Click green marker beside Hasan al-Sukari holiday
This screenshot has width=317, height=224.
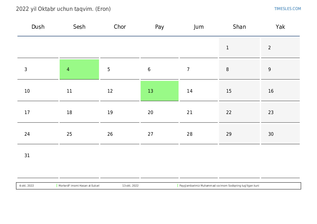click(x=57, y=186)
